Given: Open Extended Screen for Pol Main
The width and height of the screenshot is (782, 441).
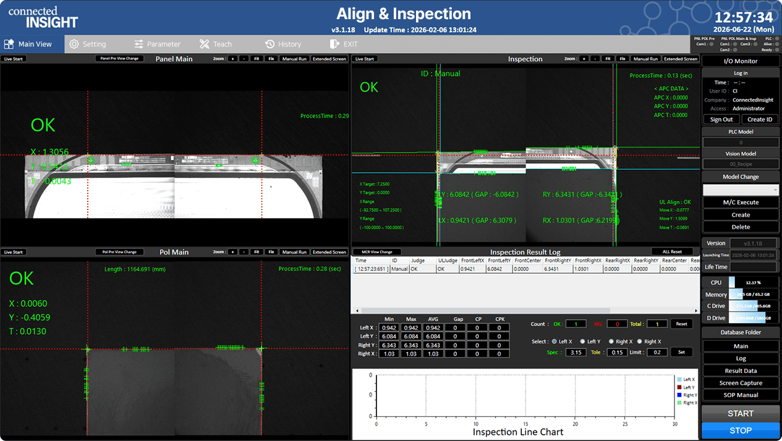Looking at the screenshot, I should coord(329,252).
